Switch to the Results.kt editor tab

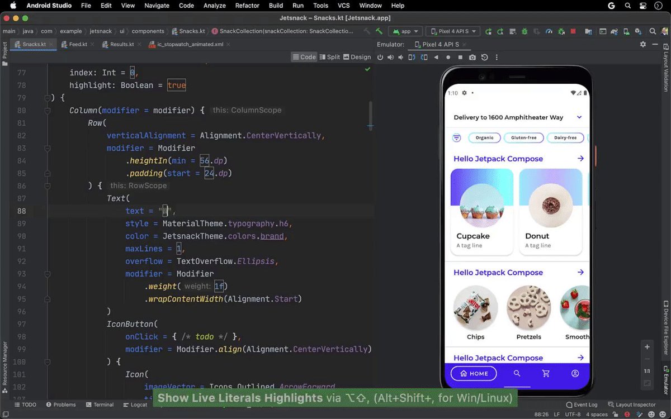coord(121,44)
